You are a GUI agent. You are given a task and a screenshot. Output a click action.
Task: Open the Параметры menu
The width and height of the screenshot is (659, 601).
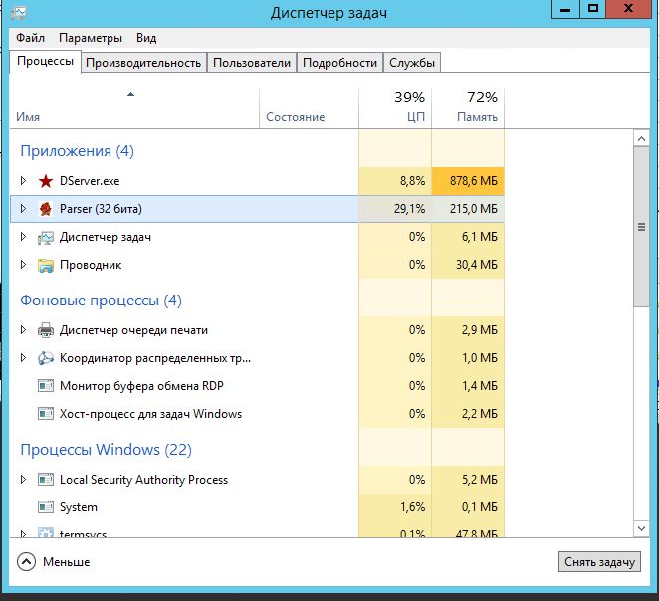pyautogui.click(x=91, y=38)
